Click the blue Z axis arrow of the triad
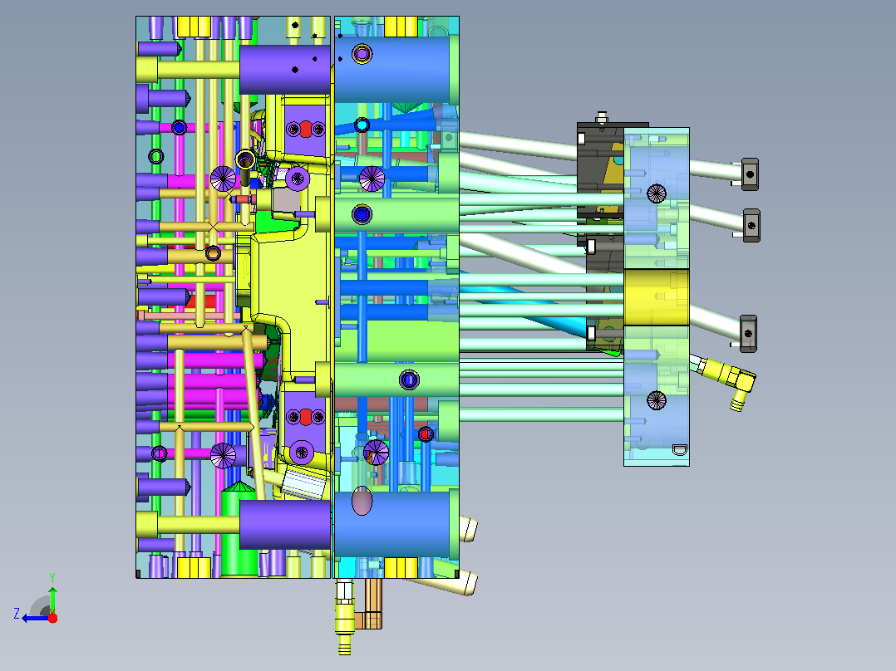The image size is (896, 671). coord(35,619)
